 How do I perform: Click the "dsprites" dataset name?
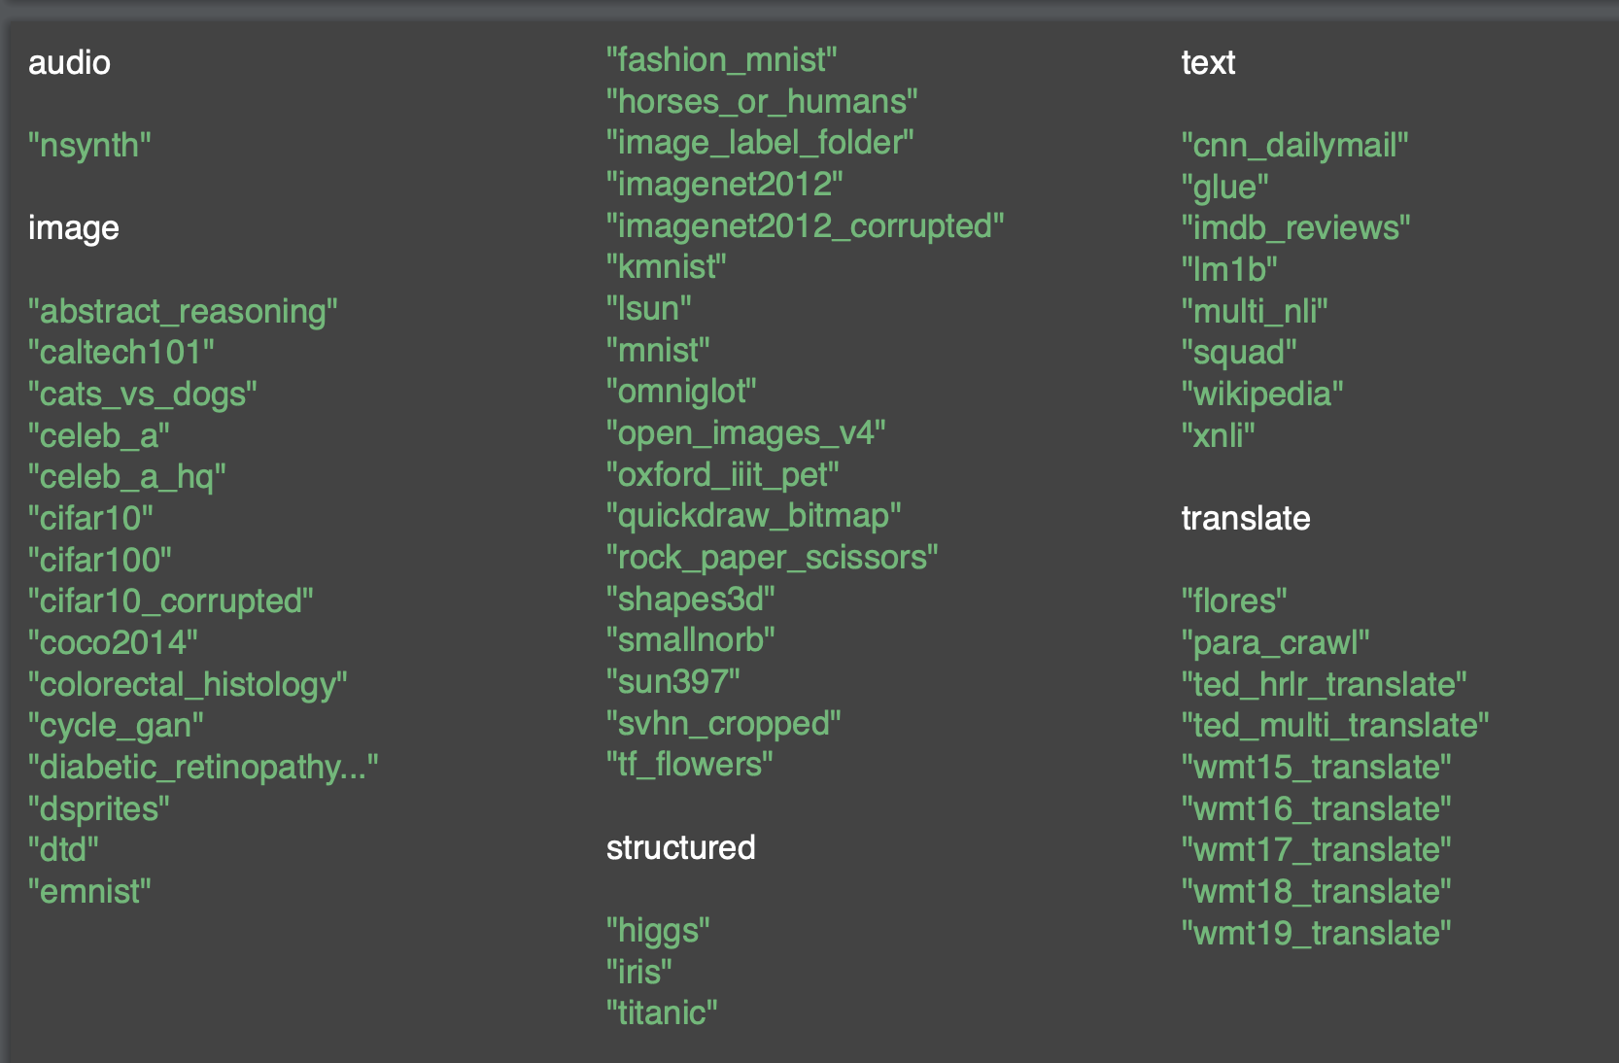pos(99,809)
